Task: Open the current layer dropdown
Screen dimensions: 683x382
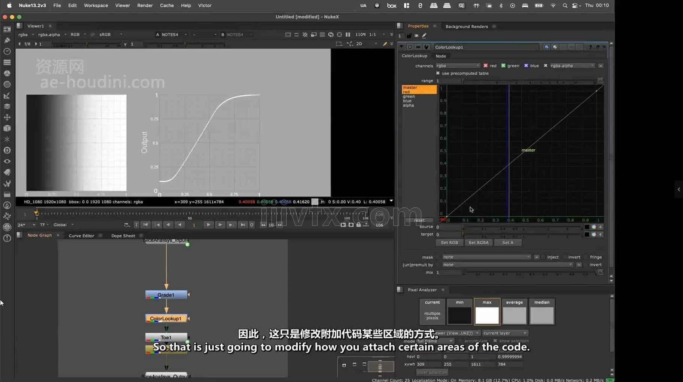Action: click(505, 333)
